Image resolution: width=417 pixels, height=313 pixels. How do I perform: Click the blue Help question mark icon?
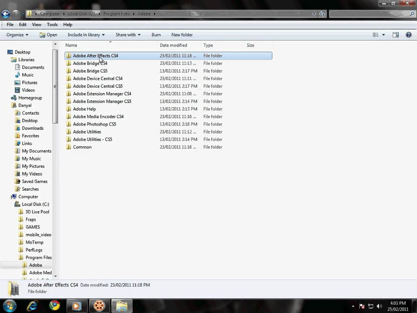click(408, 35)
